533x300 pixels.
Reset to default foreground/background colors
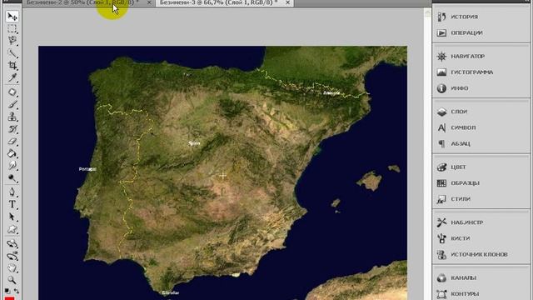[x=7, y=291]
